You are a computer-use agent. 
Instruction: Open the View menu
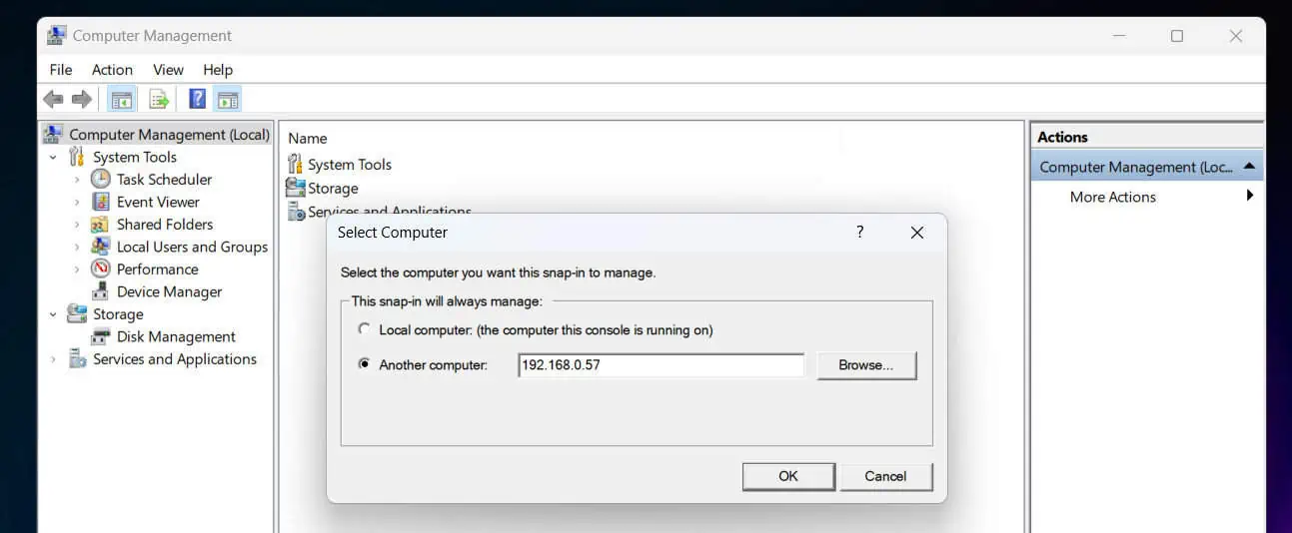pyautogui.click(x=168, y=69)
